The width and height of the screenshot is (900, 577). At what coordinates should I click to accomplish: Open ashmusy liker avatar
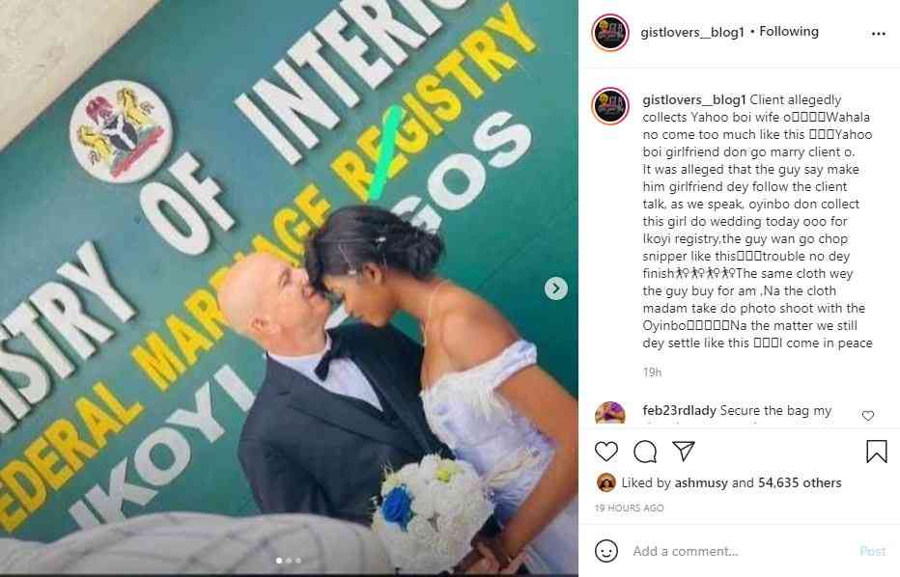click(606, 483)
